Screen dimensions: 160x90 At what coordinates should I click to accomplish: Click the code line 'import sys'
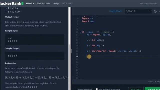(x=88, y=21)
